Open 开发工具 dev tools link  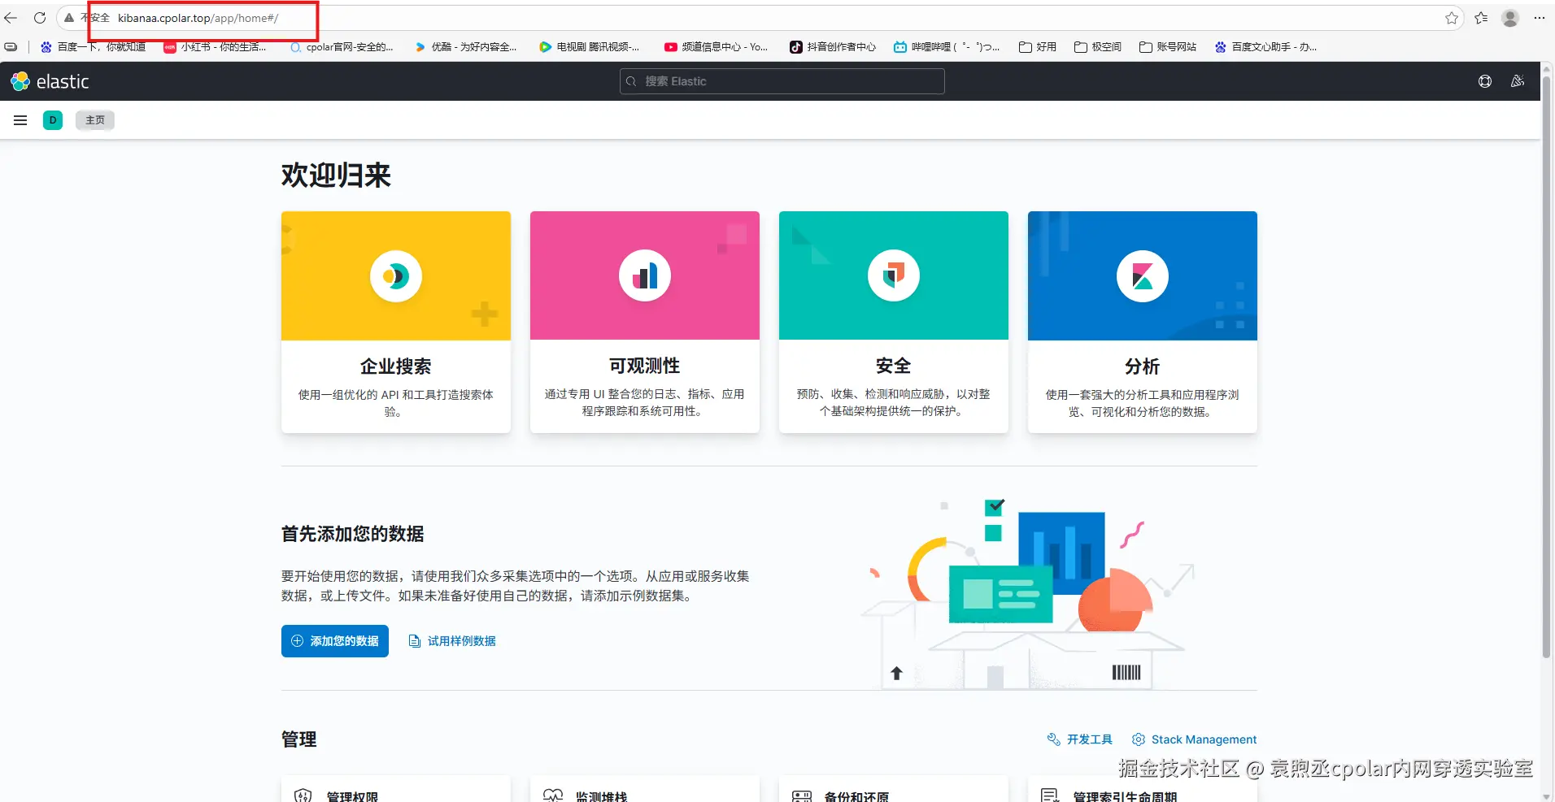tap(1080, 739)
